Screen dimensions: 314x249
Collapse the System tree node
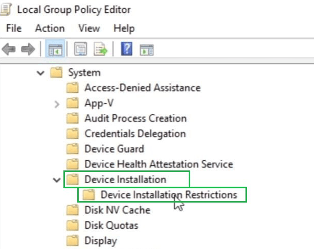point(41,73)
